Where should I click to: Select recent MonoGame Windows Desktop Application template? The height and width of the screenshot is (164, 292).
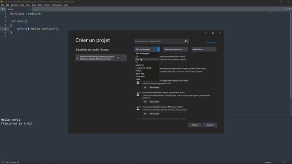[101, 58]
